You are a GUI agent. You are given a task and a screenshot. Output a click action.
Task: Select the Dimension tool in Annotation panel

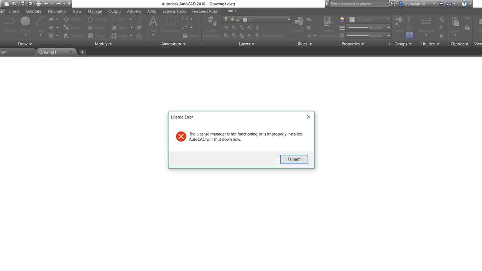(170, 21)
